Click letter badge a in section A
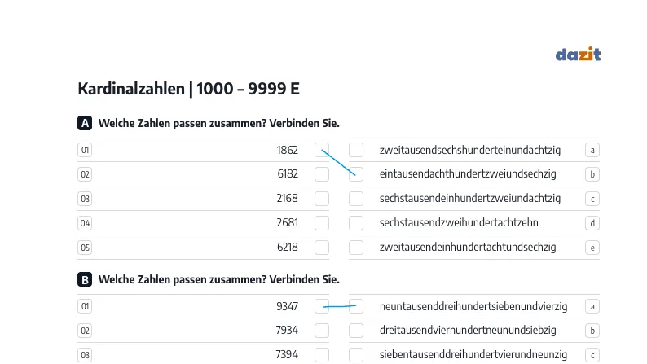The width and height of the screenshot is (647, 364). click(x=592, y=150)
